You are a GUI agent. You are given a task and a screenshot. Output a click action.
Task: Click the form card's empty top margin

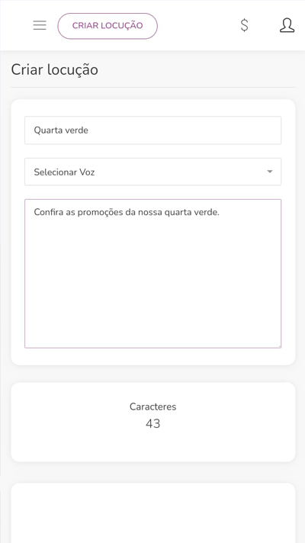click(x=152, y=108)
